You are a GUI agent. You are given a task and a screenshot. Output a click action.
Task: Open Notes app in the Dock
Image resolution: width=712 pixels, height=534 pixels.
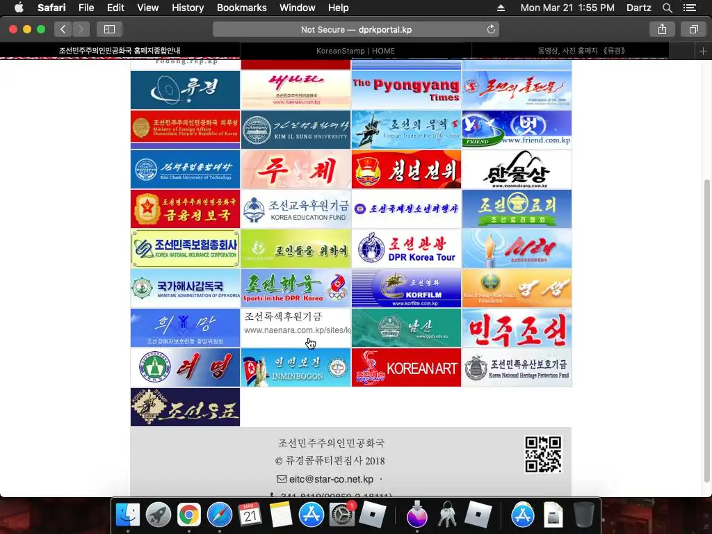tap(281, 515)
